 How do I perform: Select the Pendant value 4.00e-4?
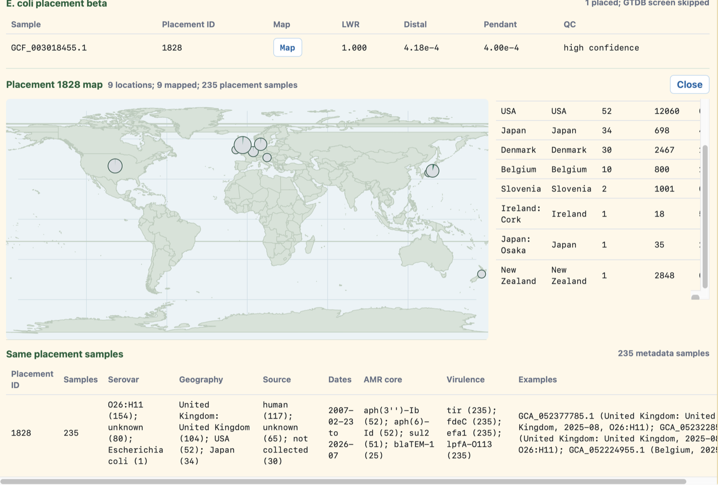[501, 48]
